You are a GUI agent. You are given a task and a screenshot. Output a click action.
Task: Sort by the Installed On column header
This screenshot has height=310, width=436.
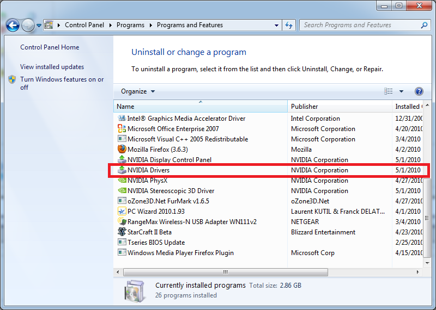(407, 106)
